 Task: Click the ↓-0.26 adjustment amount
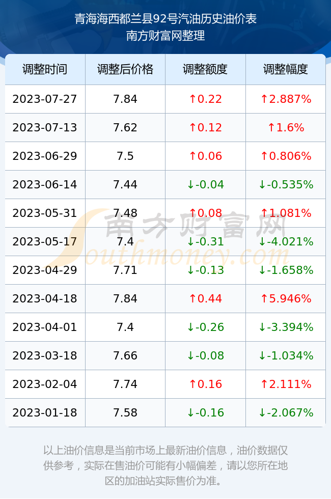click(205, 327)
